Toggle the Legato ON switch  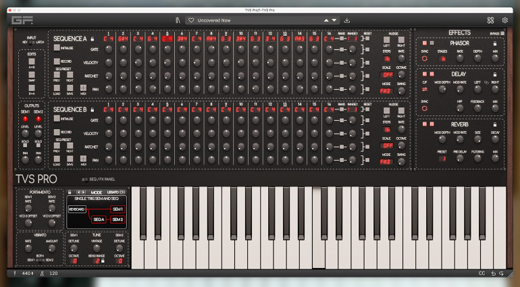pyautogui.click(x=122, y=192)
